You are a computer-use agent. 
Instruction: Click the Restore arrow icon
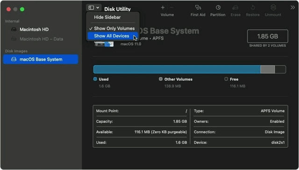pos(253,7)
